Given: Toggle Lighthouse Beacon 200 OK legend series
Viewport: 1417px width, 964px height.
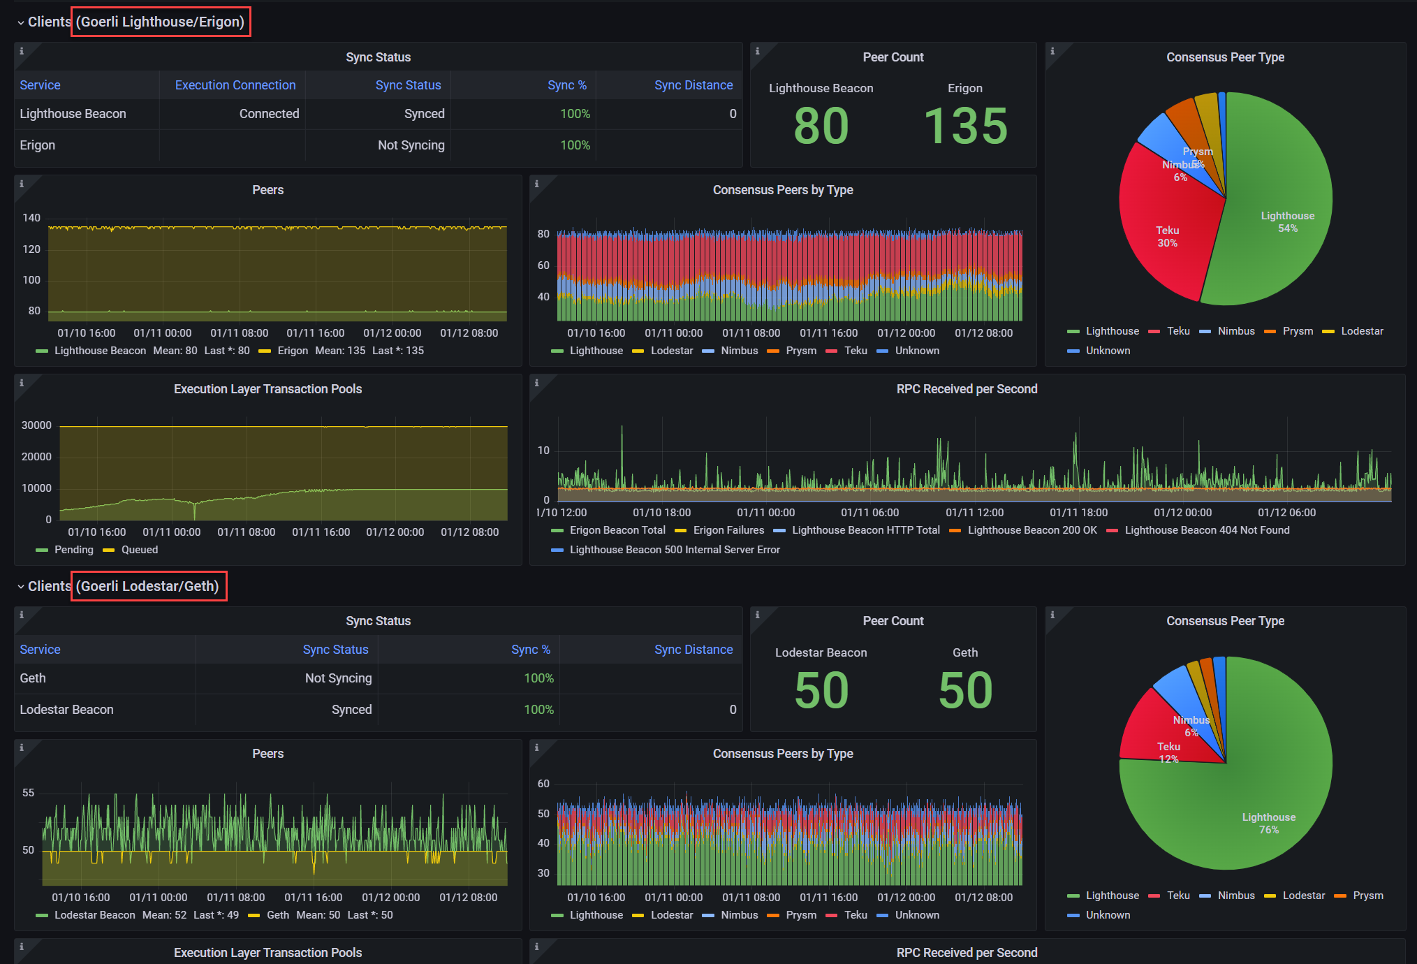Looking at the screenshot, I should pyautogui.click(x=1032, y=530).
